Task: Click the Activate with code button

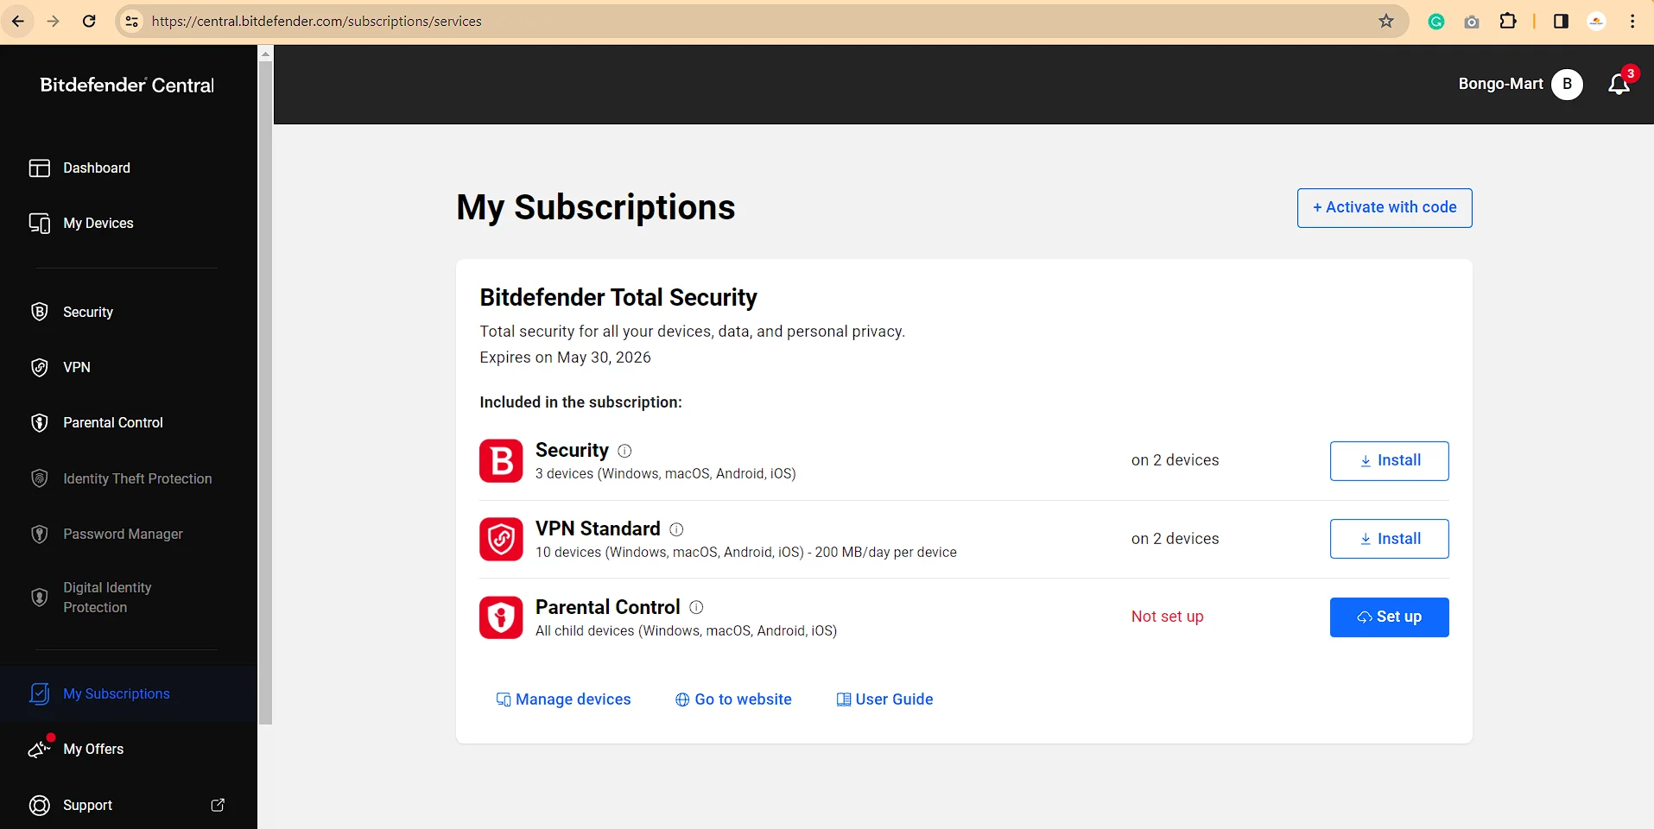Action: click(x=1383, y=207)
